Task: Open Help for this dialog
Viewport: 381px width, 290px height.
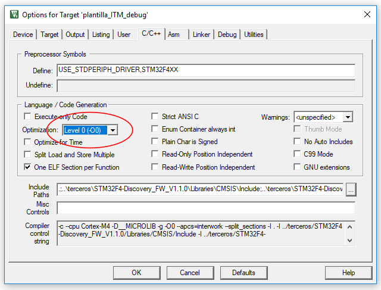Action: (x=348, y=273)
